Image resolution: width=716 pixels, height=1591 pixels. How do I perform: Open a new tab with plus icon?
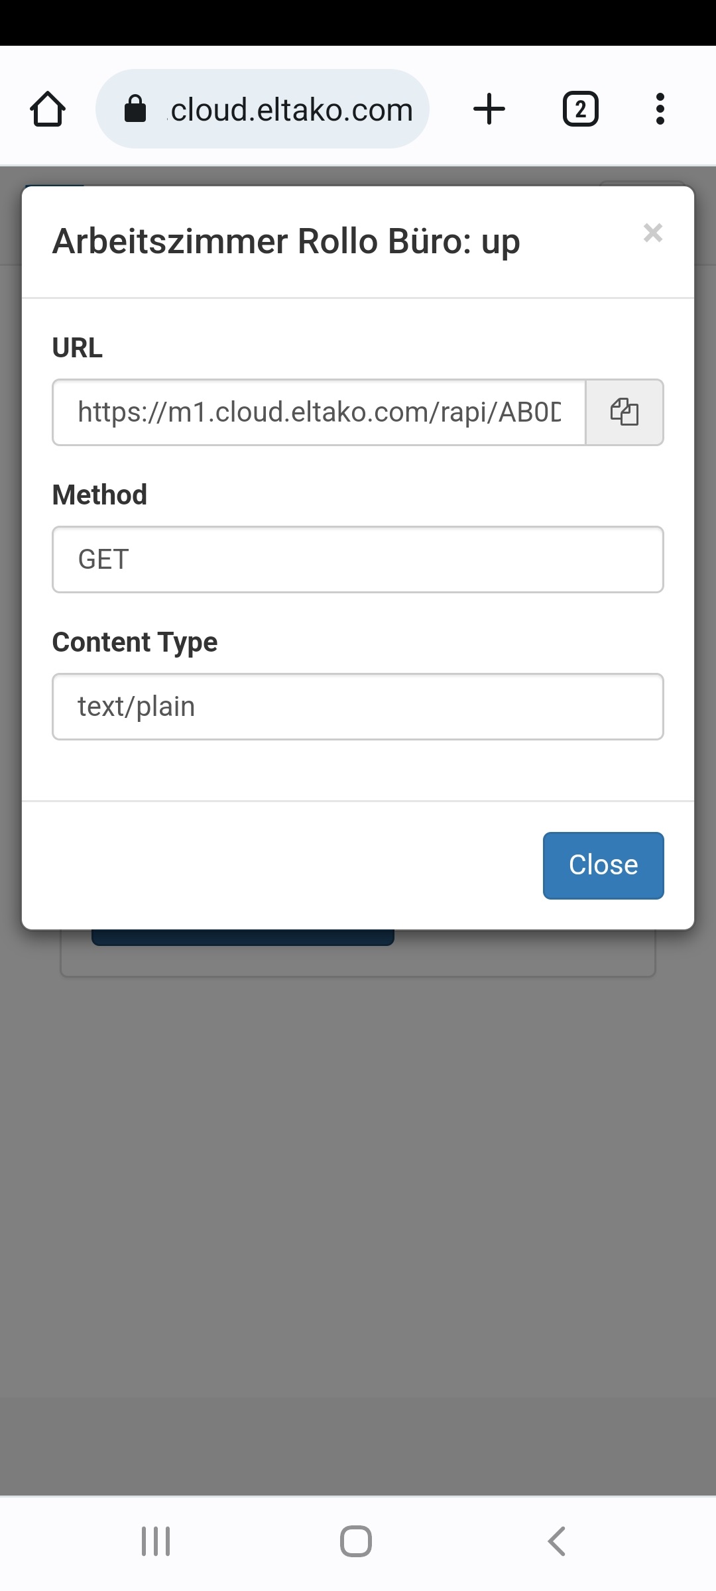(489, 109)
